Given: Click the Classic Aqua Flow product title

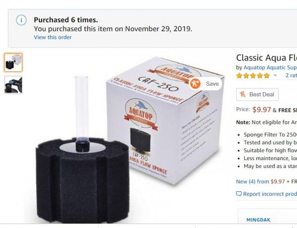Looking at the screenshot, I should 266,57.
